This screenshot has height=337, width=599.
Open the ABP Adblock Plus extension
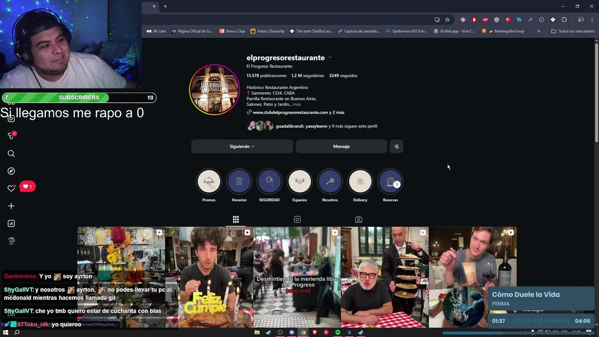(485, 20)
